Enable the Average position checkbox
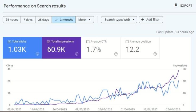 click(127, 42)
